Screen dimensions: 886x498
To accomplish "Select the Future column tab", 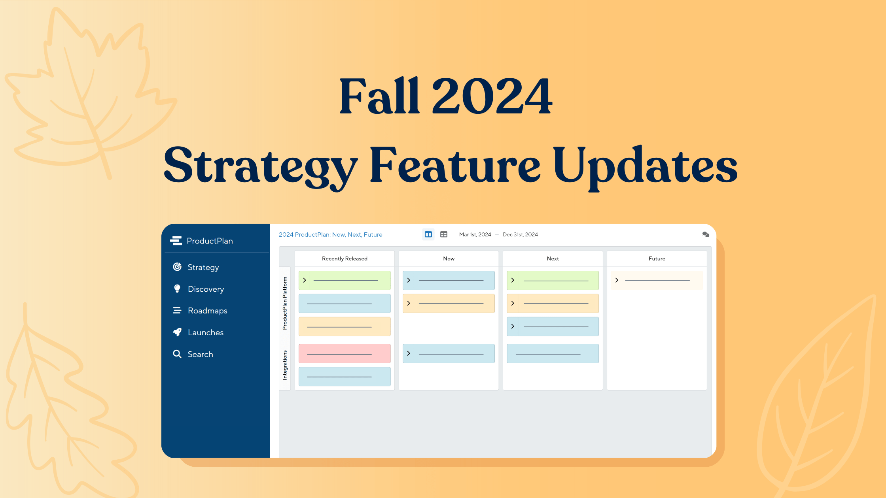I will pos(656,258).
